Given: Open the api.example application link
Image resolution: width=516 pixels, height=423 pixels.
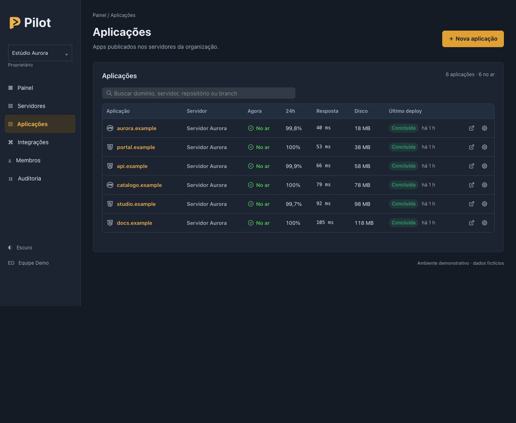Looking at the screenshot, I should click(x=132, y=166).
